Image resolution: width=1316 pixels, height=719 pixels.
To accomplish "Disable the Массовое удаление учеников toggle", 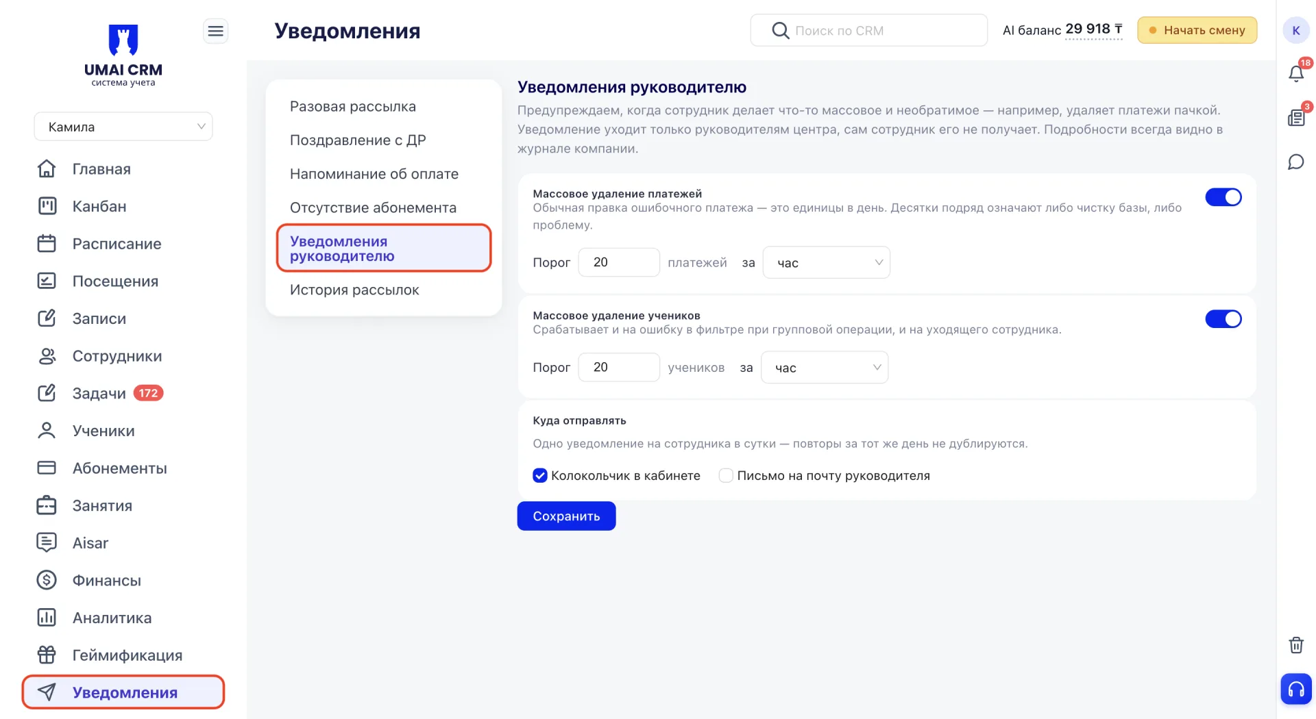I will click(1223, 319).
